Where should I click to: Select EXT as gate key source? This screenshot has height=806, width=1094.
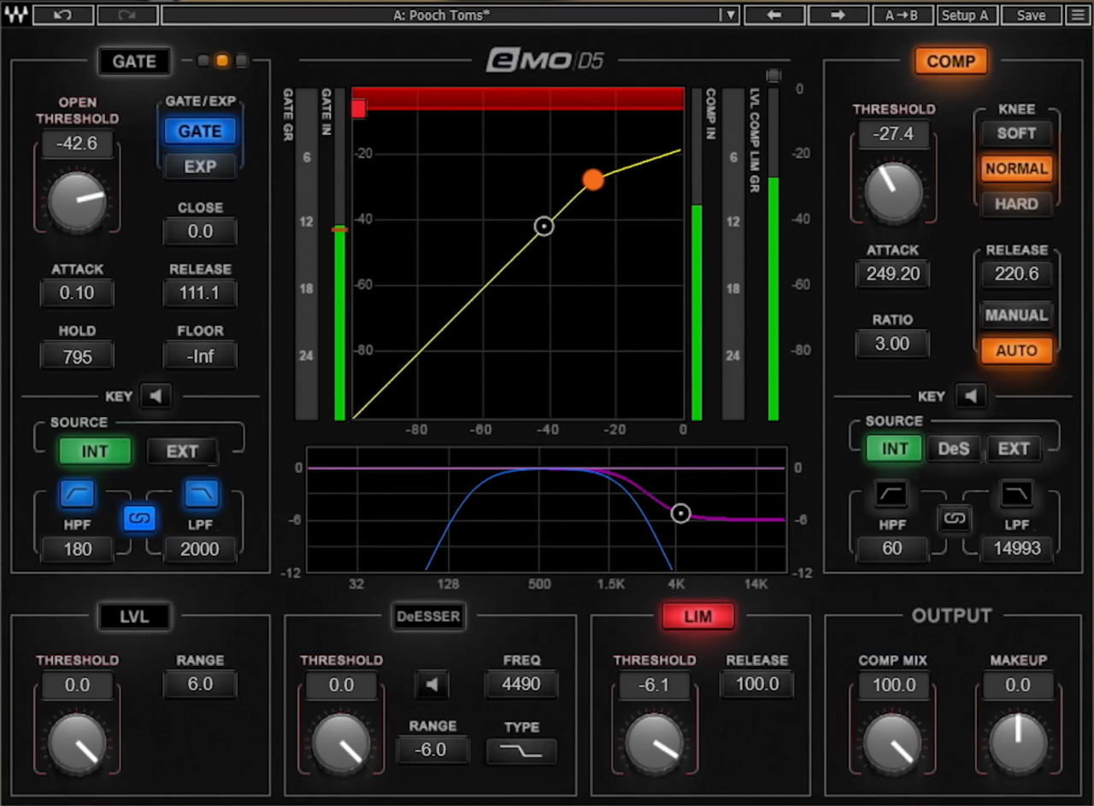(x=182, y=451)
